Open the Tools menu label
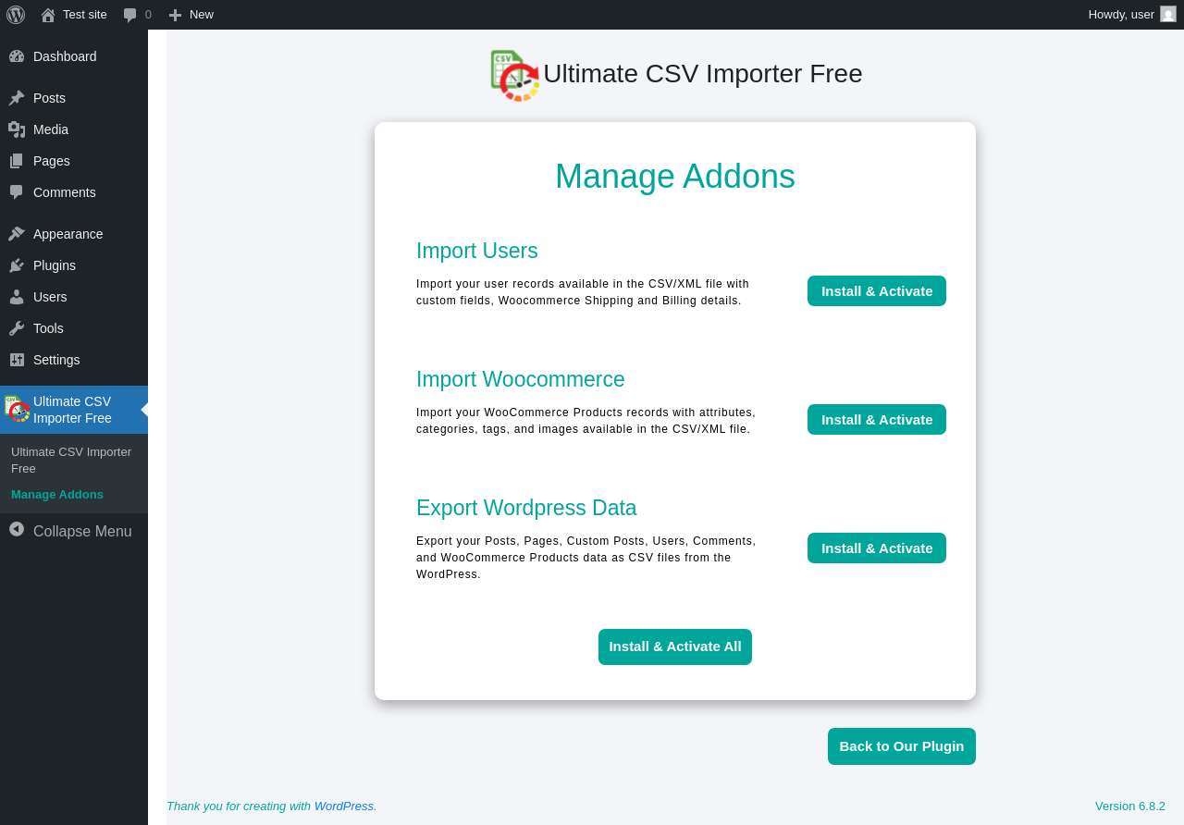The width and height of the screenshot is (1184, 825). (x=48, y=328)
